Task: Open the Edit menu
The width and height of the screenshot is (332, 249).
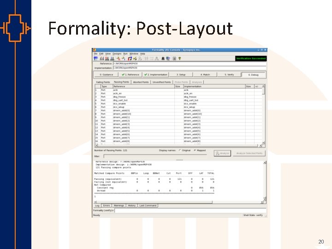Action: point(101,54)
